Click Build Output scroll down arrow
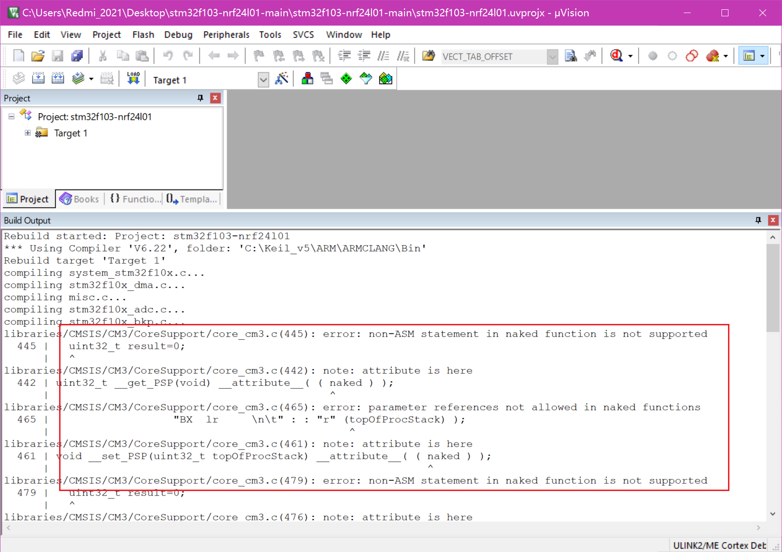The image size is (782, 552). (x=773, y=514)
